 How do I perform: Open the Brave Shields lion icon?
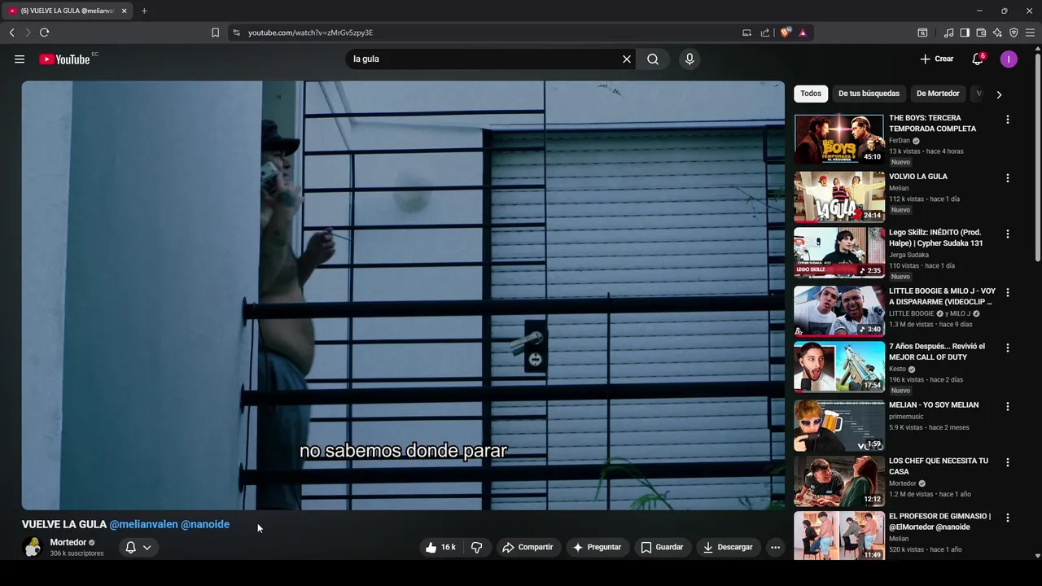point(785,33)
